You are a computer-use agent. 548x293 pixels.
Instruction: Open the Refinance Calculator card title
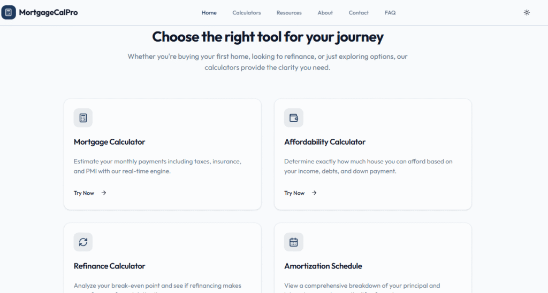pyautogui.click(x=109, y=266)
